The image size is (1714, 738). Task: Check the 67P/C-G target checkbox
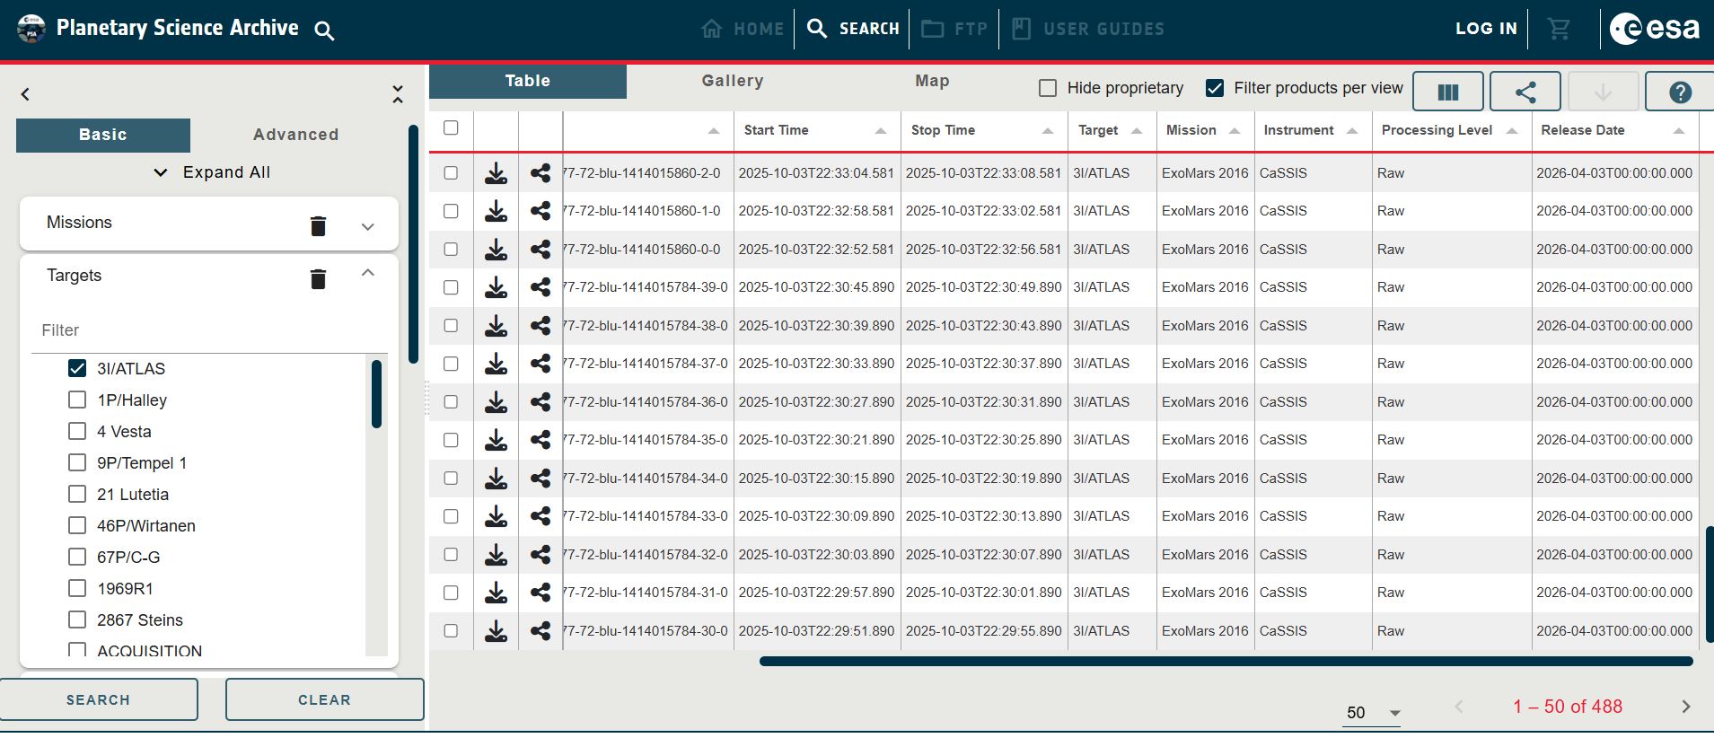pos(77,558)
